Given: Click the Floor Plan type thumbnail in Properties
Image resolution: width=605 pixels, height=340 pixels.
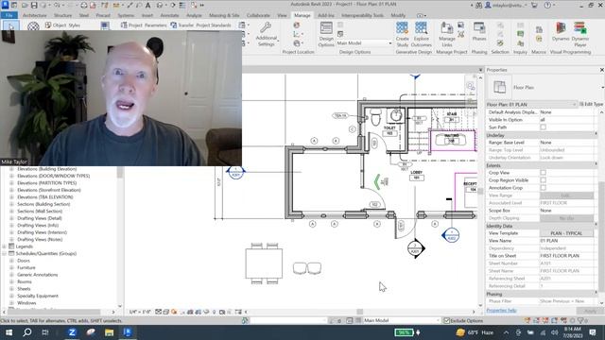Looking at the screenshot, I should coord(500,87).
